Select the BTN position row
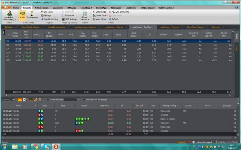The image size is (241, 150). pyautogui.click(x=118, y=60)
